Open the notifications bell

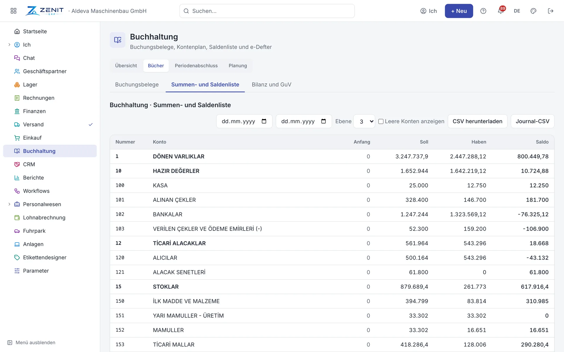[x=501, y=11]
